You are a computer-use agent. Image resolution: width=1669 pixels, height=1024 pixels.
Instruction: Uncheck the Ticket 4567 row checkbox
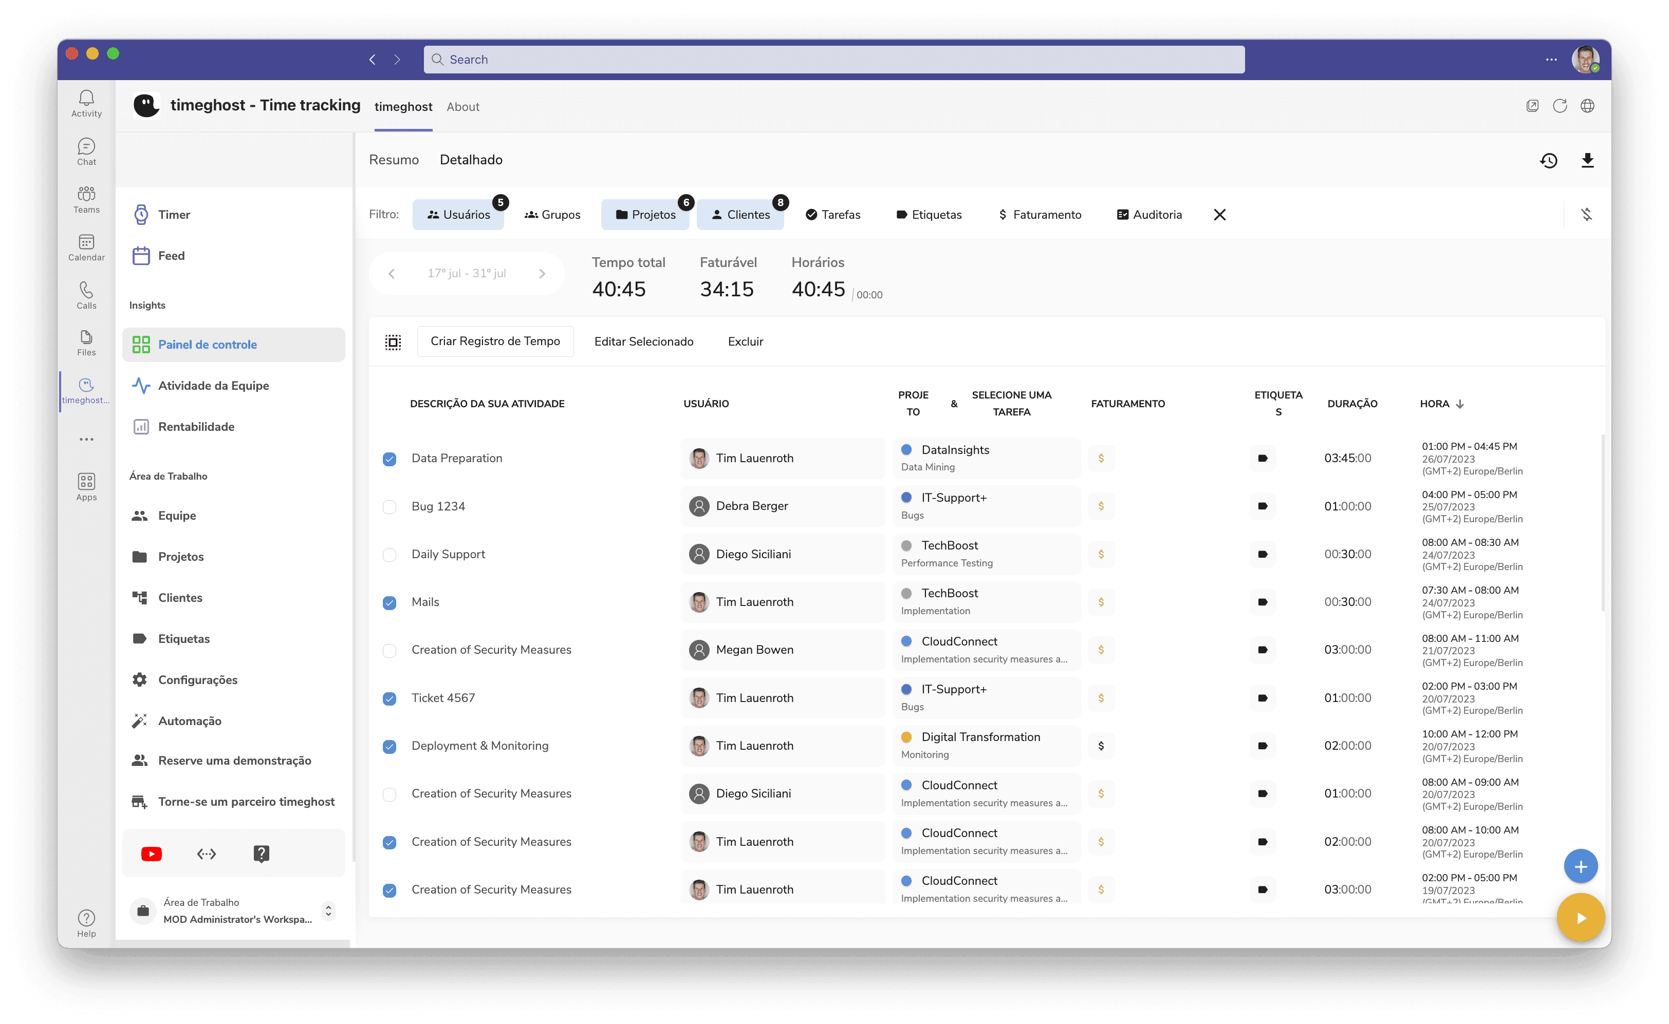[x=390, y=698]
